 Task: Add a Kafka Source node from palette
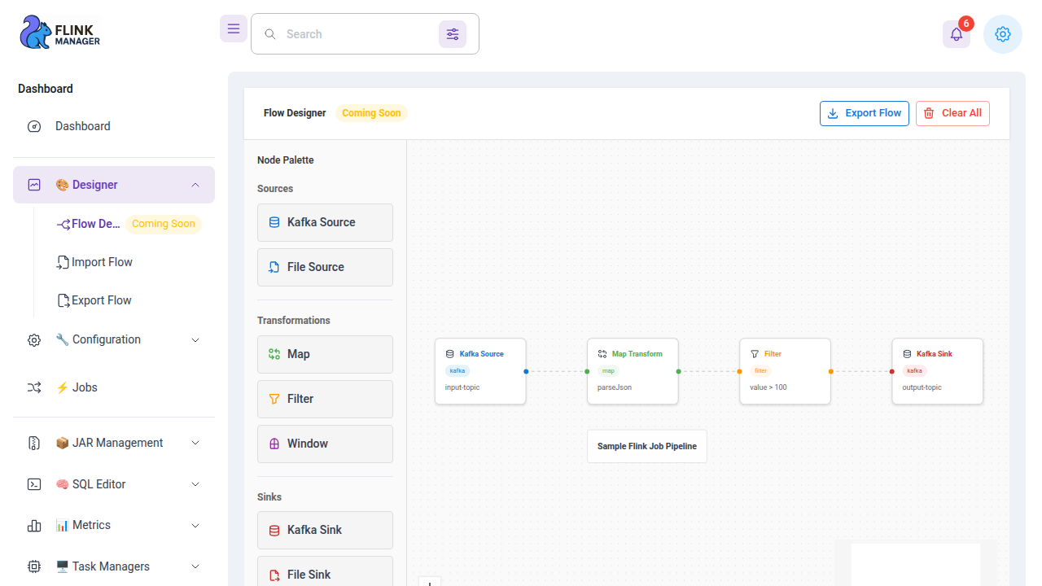(325, 222)
